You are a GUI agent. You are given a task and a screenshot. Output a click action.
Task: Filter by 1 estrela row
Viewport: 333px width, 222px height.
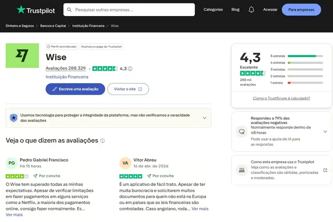297,83
